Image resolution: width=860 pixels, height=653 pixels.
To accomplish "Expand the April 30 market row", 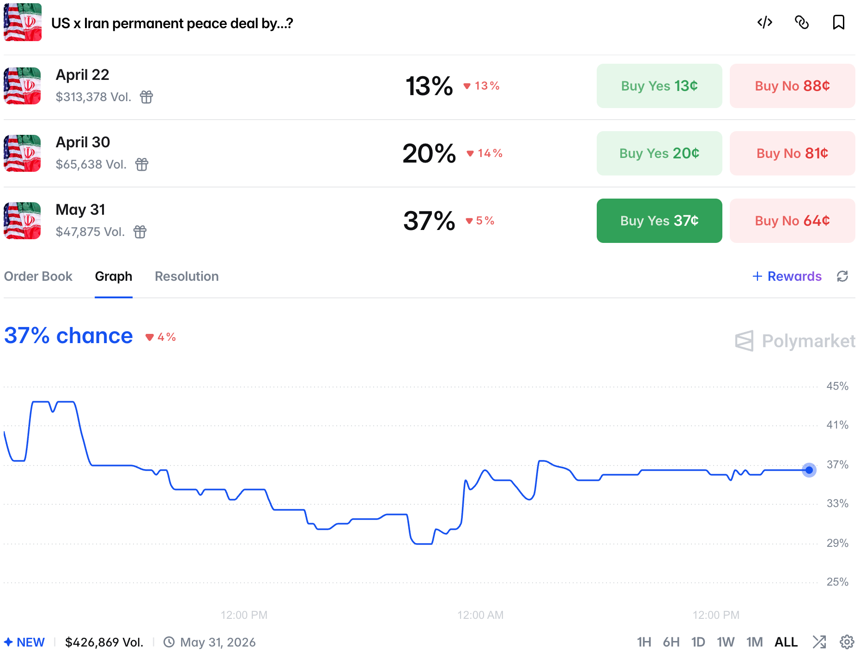I will click(231, 153).
